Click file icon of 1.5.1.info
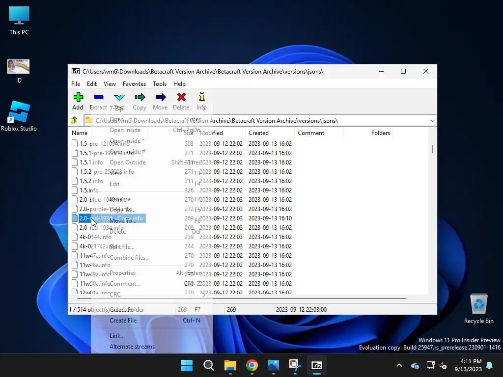The height and width of the screenshot is (377, 503). point(75,162)
